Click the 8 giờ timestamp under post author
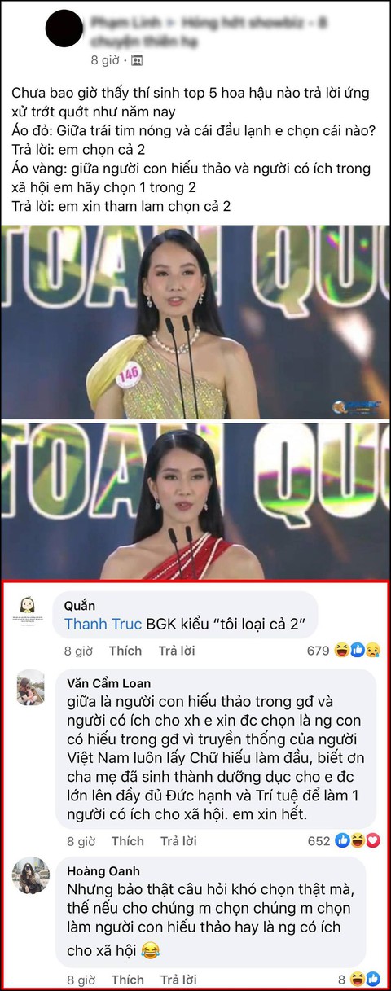This screenshot has height=991, width=391. 106,60
